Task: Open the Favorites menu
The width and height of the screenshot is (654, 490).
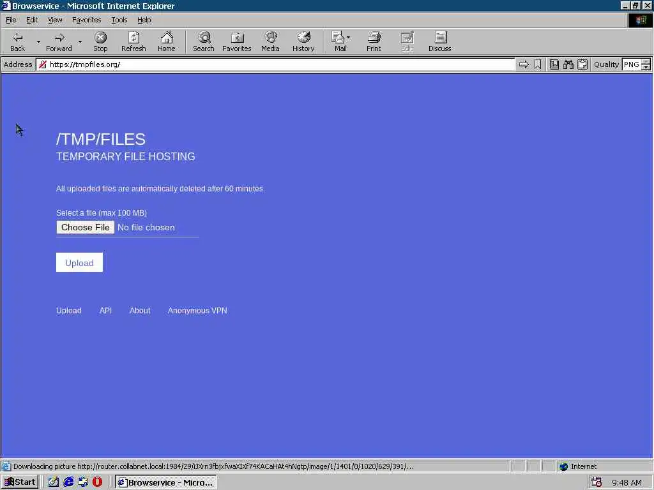Action: click(x=86, y=20)
